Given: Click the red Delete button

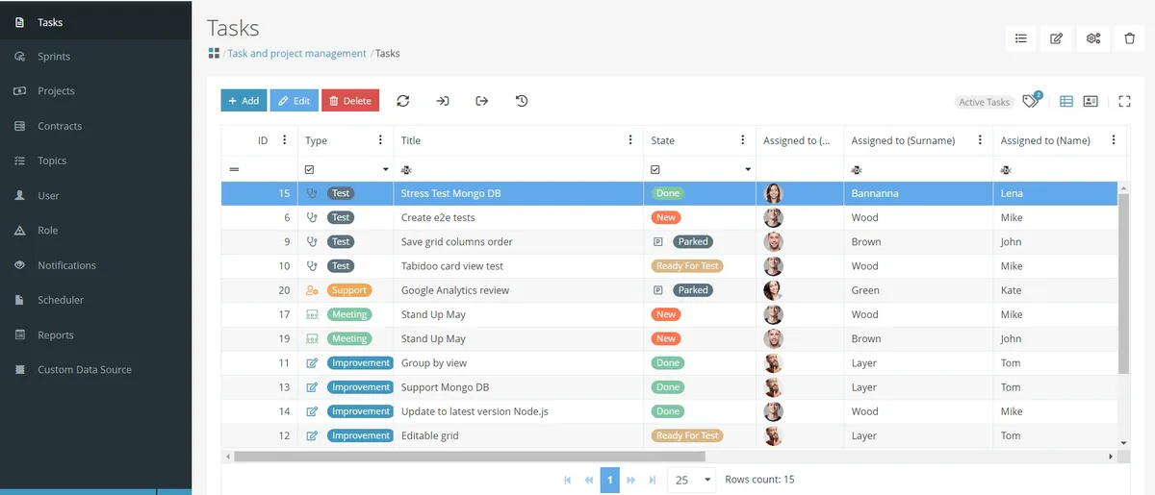Looking at the screenshot, I should coord(350,101).
